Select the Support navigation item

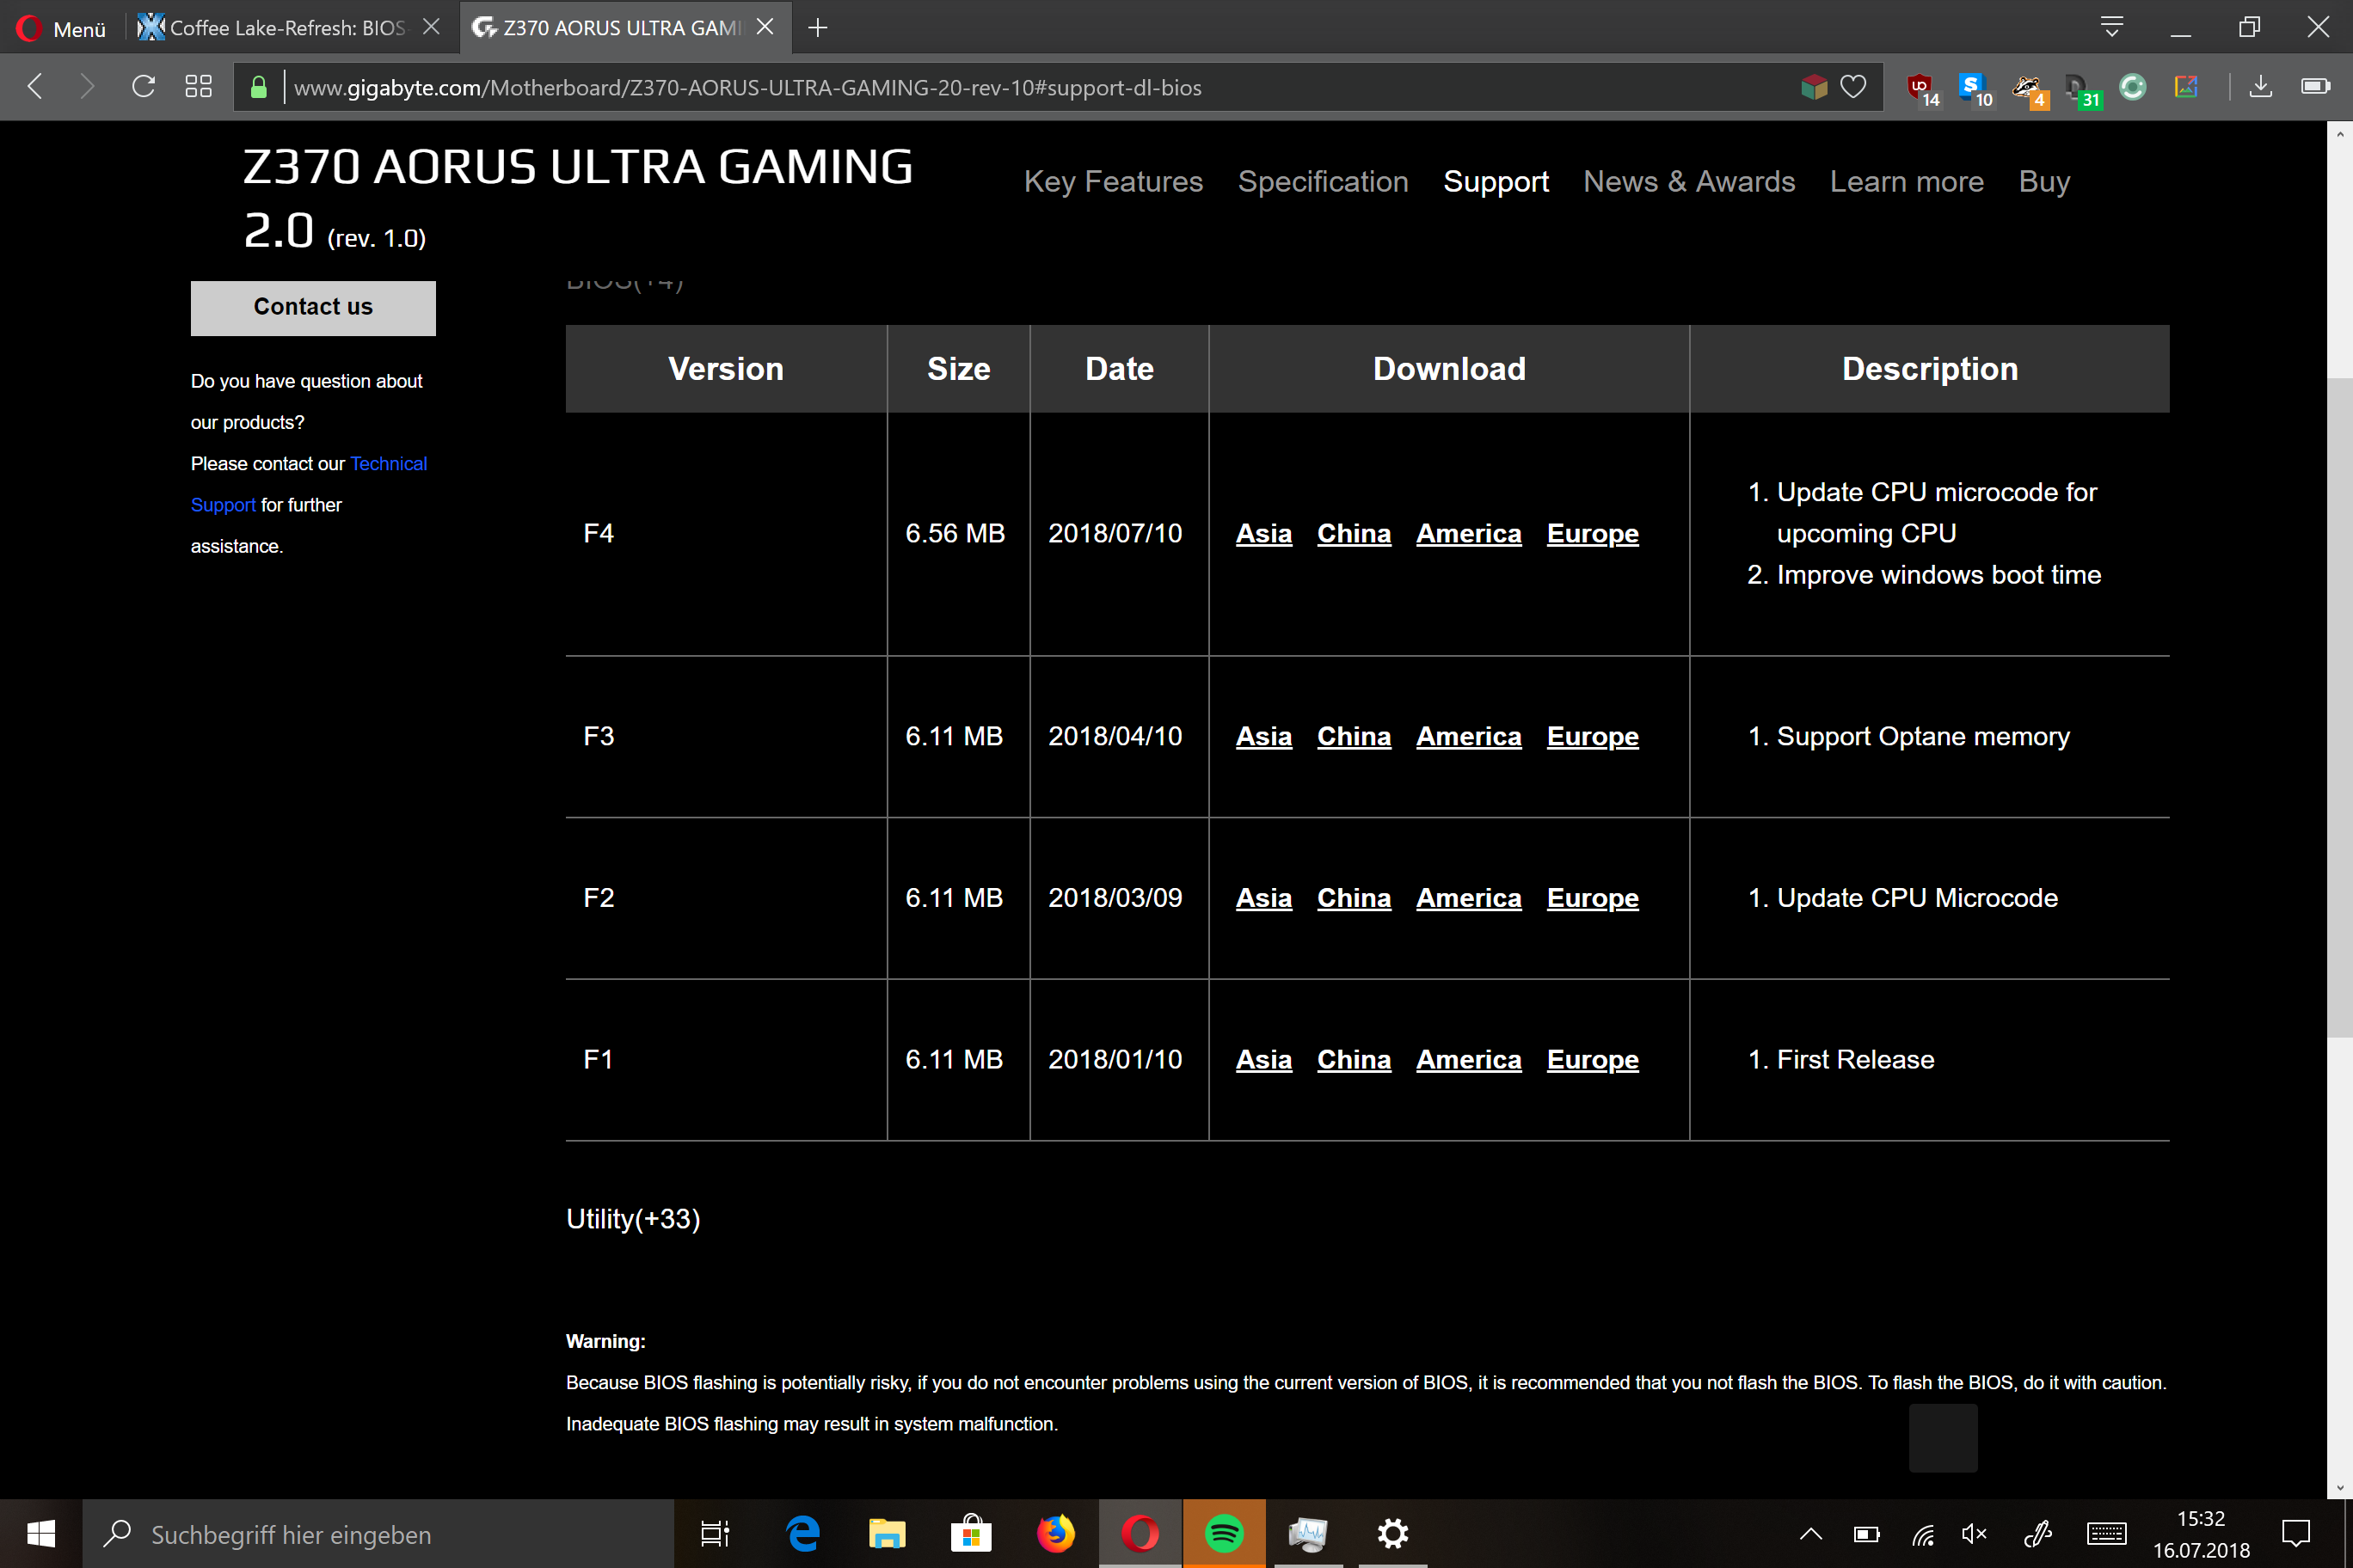(x=1496, y=182)
